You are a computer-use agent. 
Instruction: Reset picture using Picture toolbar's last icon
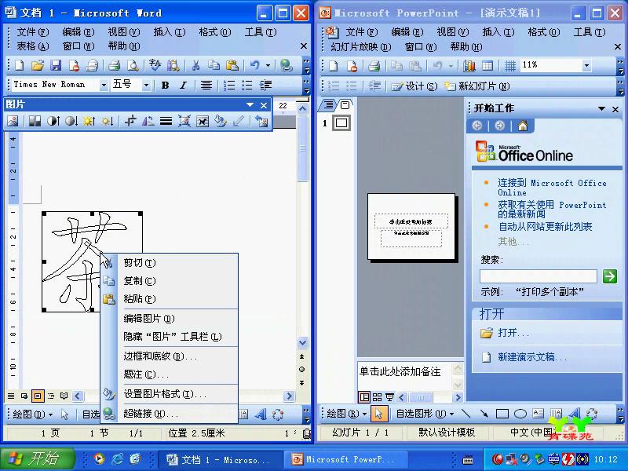point(261,121)
